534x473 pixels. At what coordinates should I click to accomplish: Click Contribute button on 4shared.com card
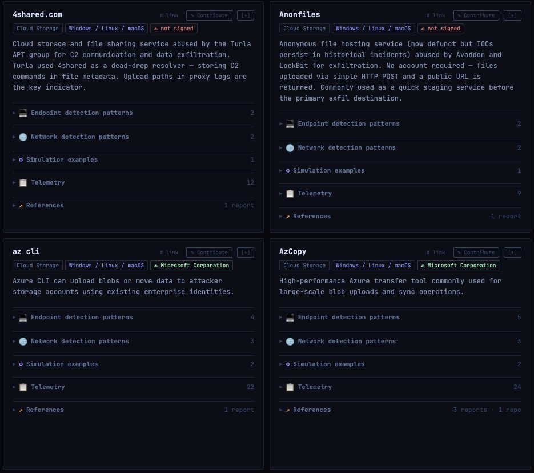point(209,15)
